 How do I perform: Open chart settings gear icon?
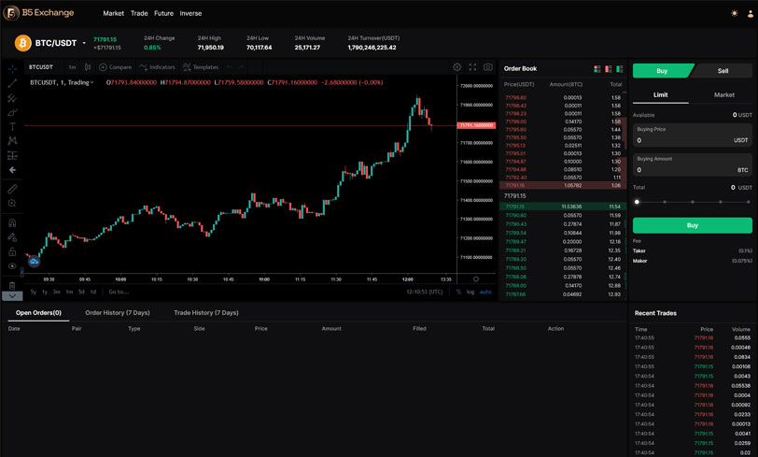click(457, 67)
